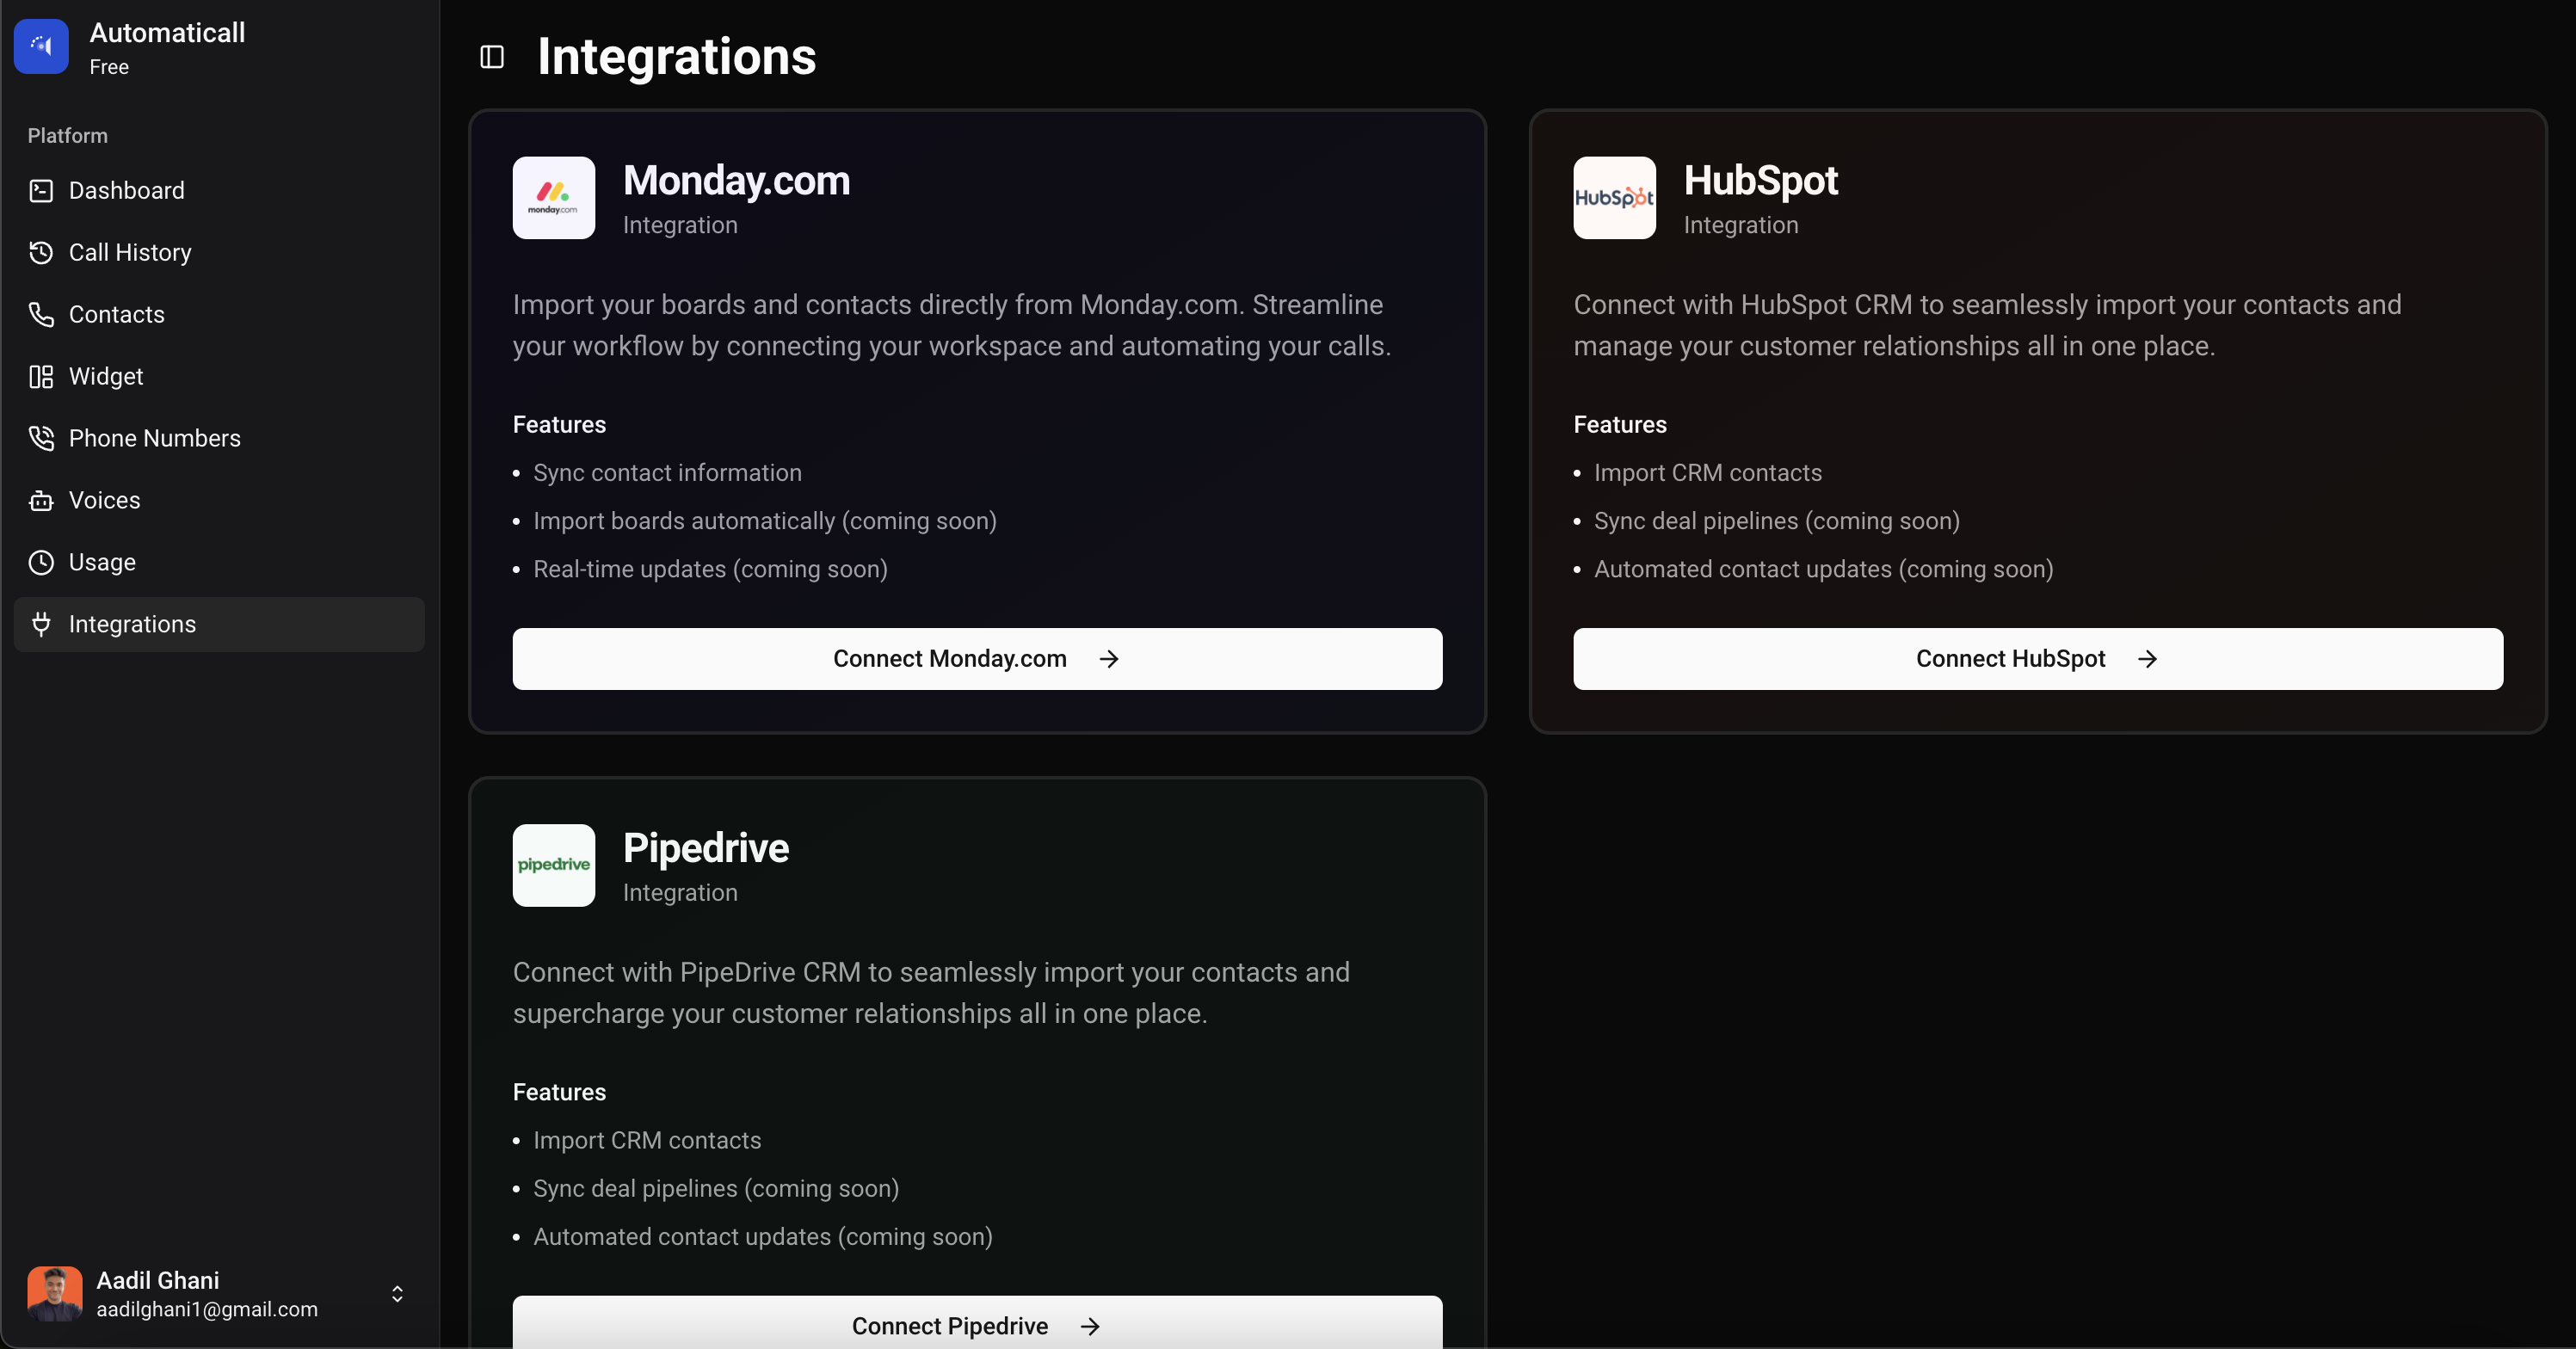
Task: Open the Usage menu item
Action: click(102, 563)
